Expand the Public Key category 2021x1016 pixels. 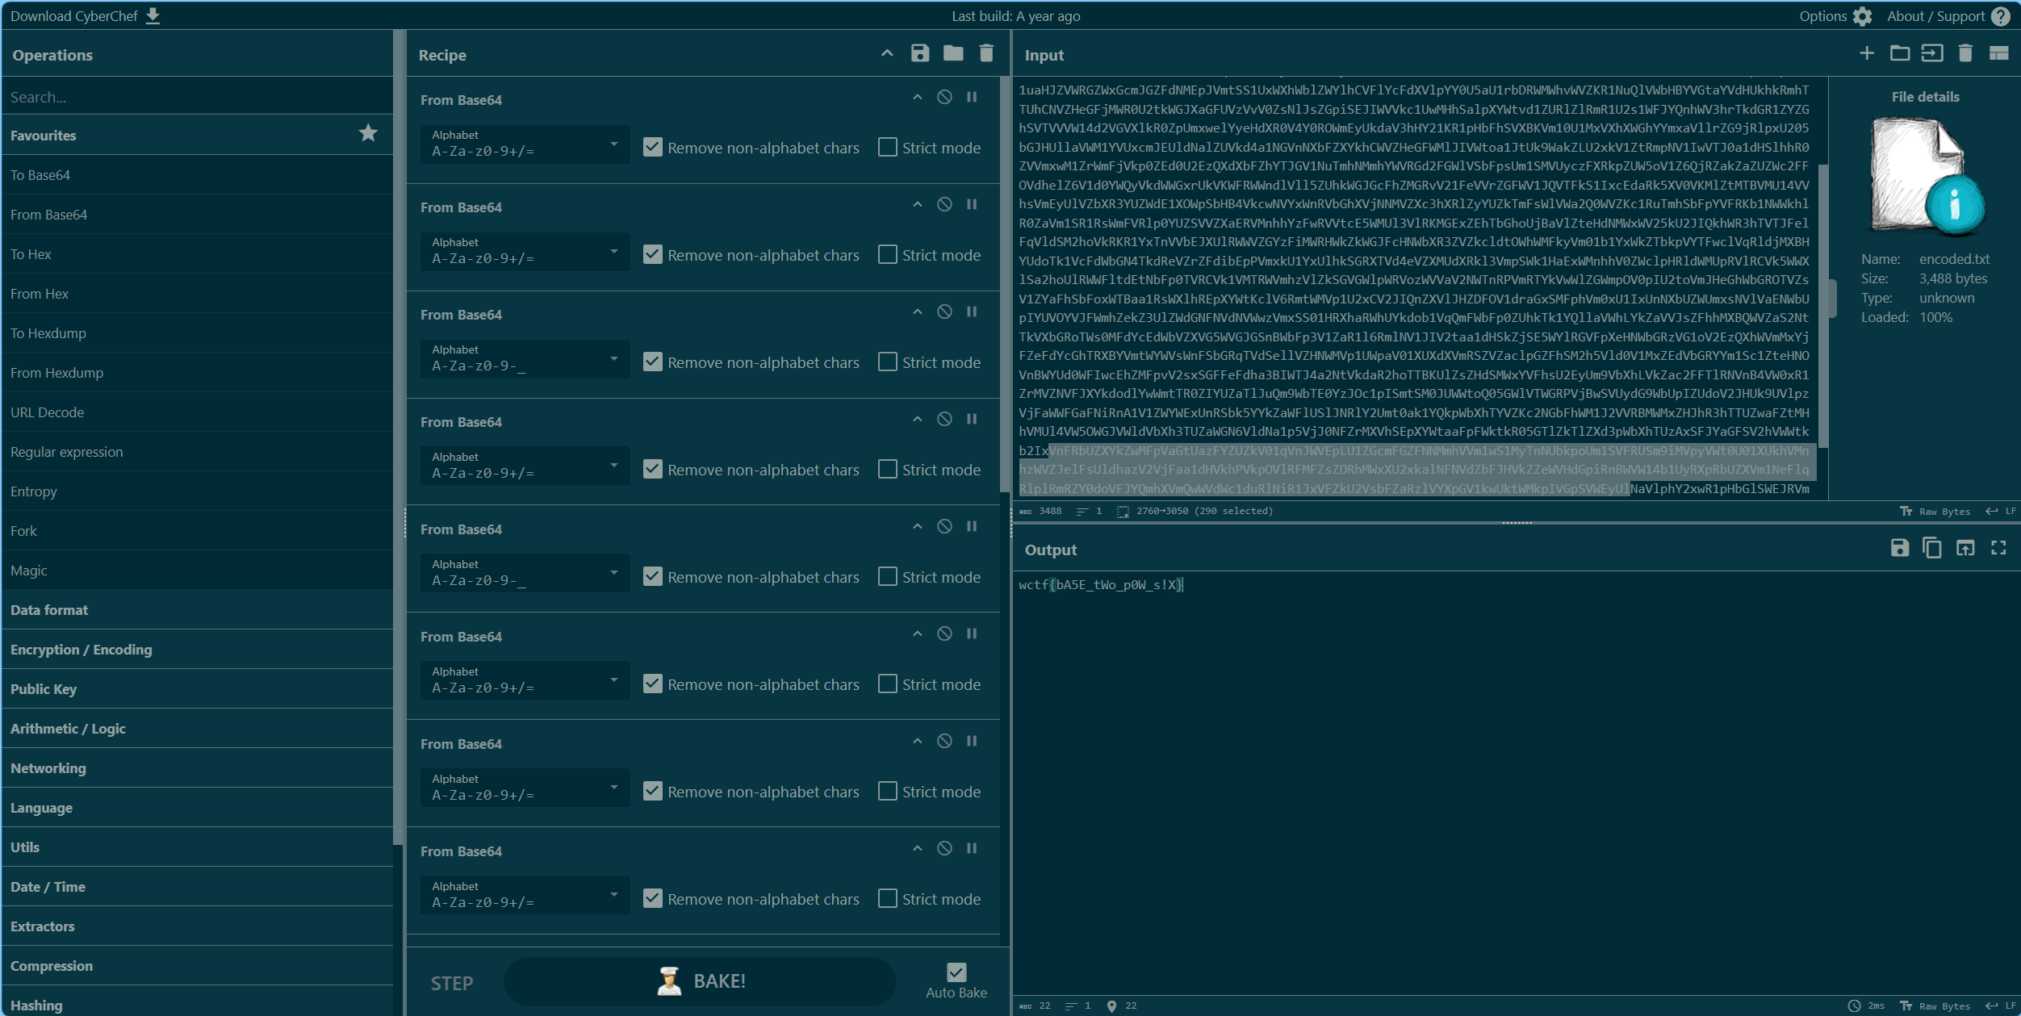(197, 689)
